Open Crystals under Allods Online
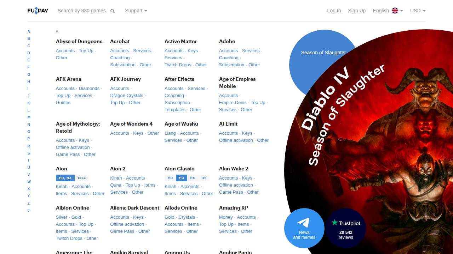The height and width of the screenshot is (254, 453). (187, 217)
